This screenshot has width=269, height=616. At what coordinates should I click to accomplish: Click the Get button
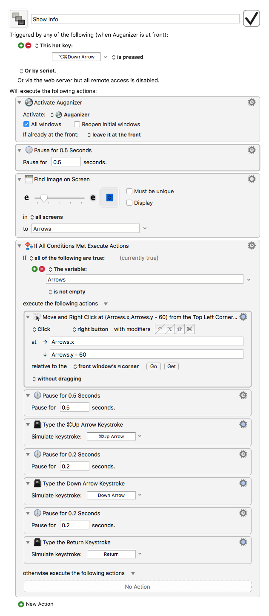pyautogui.click(x=172, y=366)
